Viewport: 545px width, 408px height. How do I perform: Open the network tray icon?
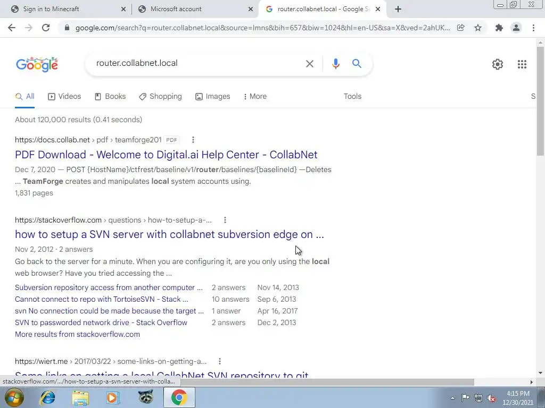point(478,398)
